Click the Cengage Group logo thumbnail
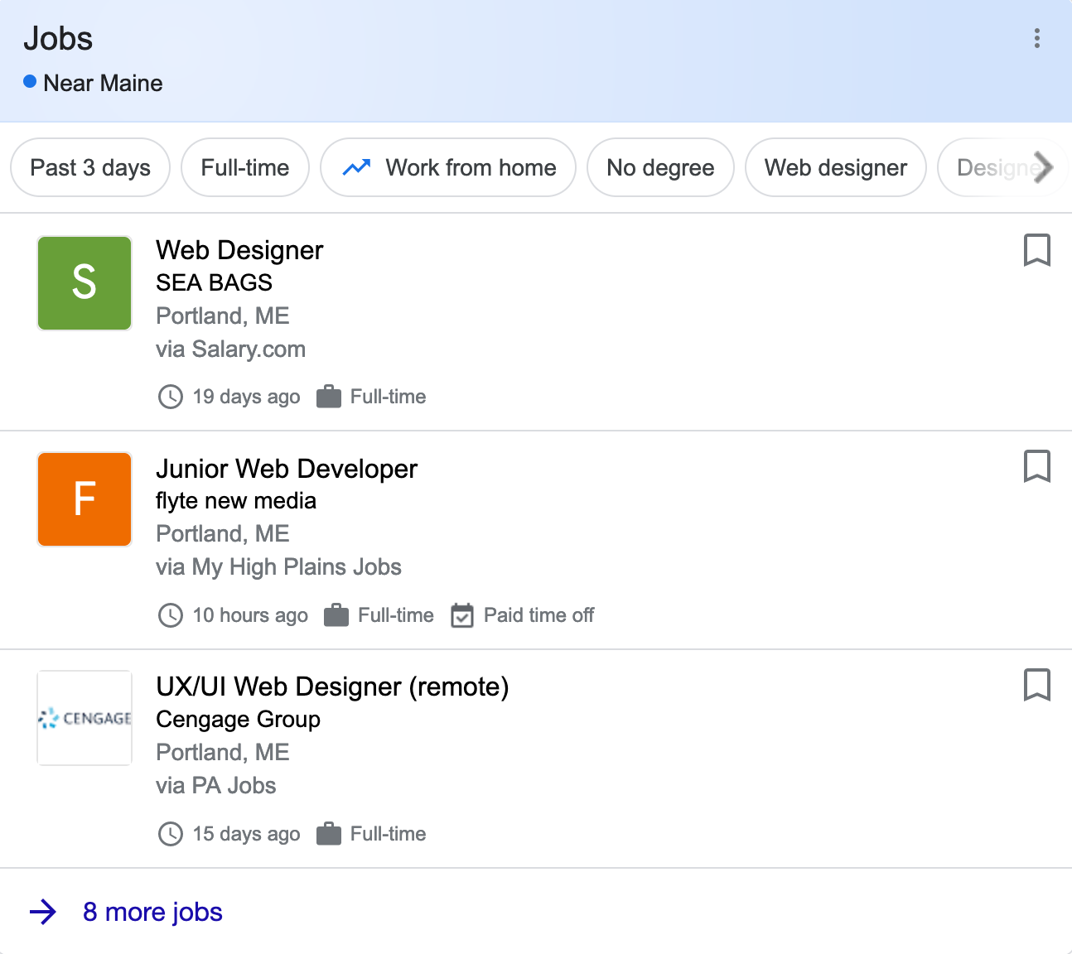This screenshot has height=954, width=1072. click(84, 718)
